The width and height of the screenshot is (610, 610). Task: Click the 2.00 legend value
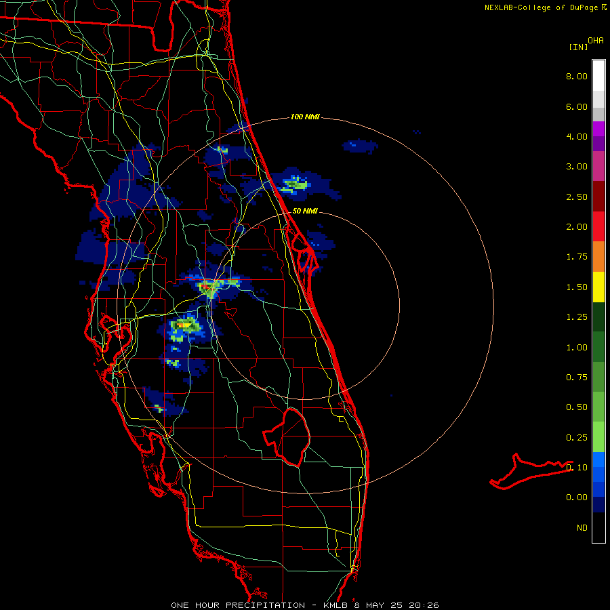point(577,227)
